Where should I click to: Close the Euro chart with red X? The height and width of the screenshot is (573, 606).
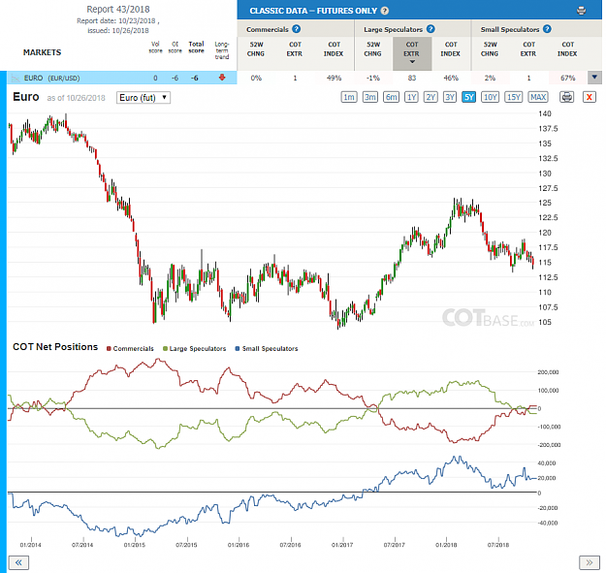589,97
